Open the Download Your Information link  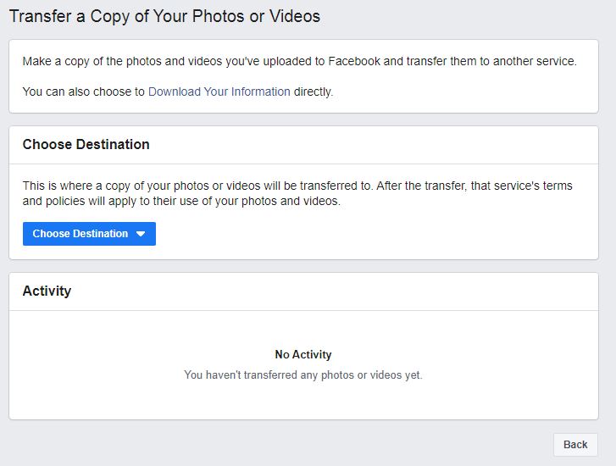point(219,92)
